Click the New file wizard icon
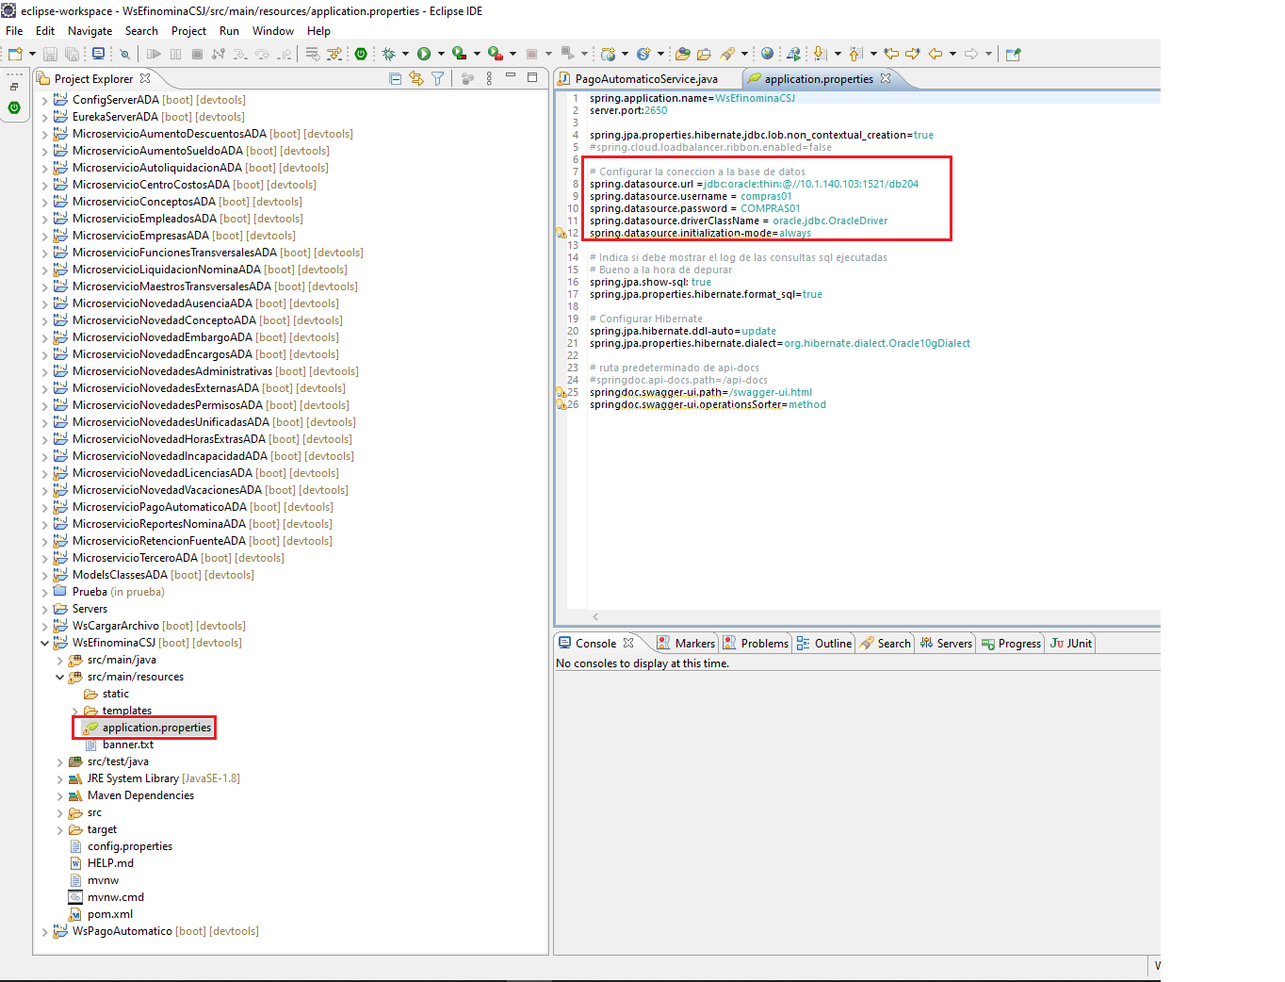Screen dimensions: 1285x982 pyautogui.click(x=15, y=54)
